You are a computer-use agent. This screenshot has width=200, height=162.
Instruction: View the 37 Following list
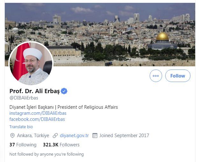coord(23,145)
